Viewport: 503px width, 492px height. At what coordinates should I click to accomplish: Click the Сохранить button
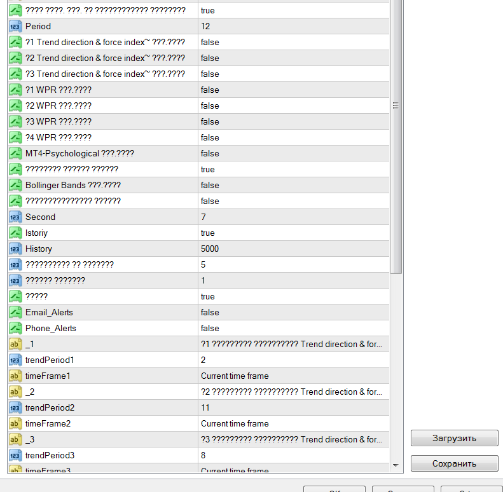(454, 463)
